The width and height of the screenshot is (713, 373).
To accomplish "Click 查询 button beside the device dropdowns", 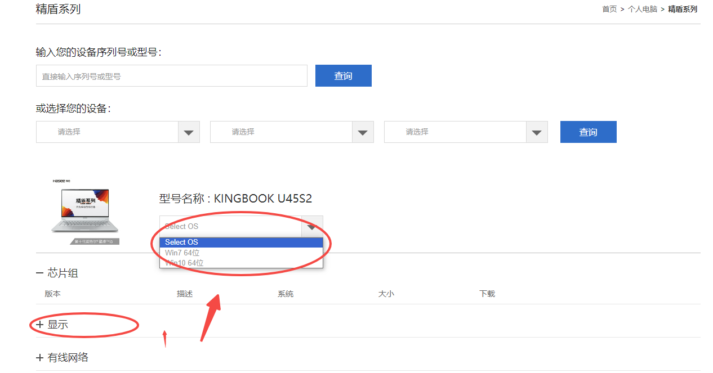I will click(x=588, y=132).
